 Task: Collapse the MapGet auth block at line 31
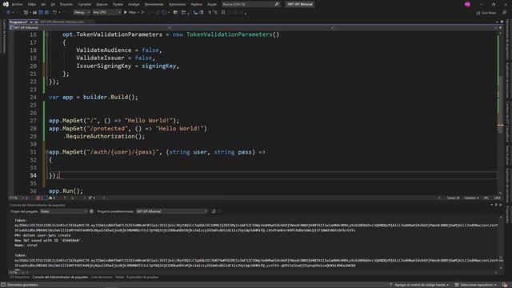(47, 152)
